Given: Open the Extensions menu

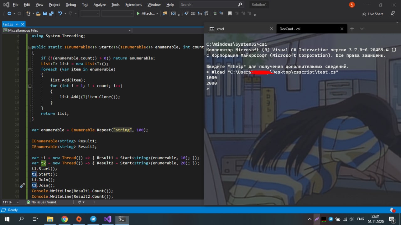Looking at the screenshot, I should (133, 5).
